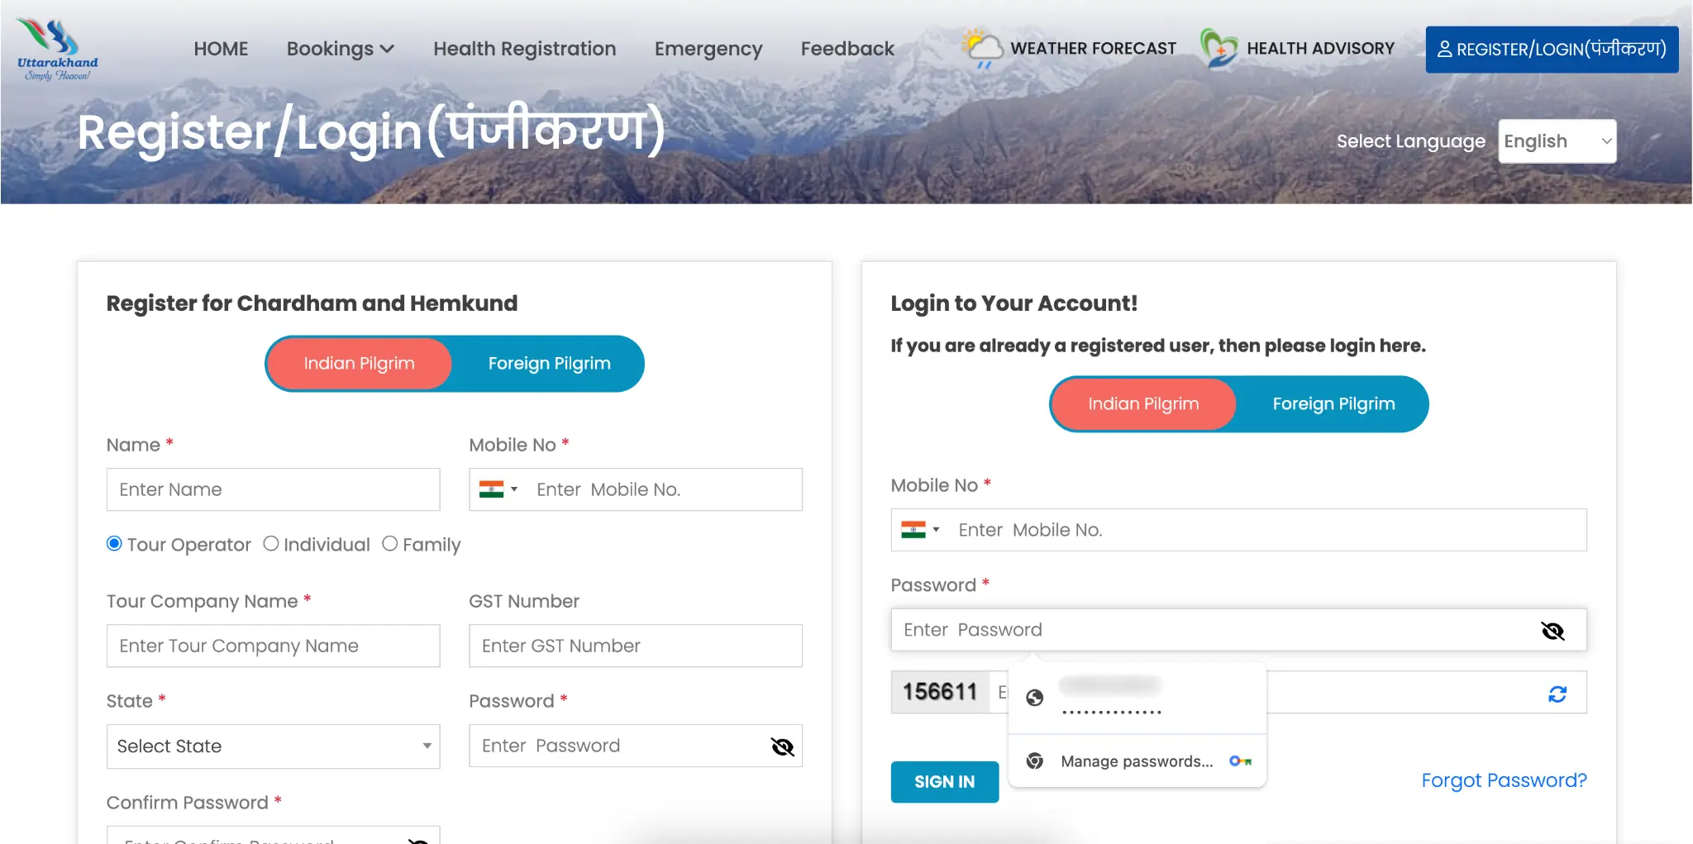This screenshot has width=1693, height=844.
Task: Click the health advisory heart icon
Action: tap(1218, 48)
